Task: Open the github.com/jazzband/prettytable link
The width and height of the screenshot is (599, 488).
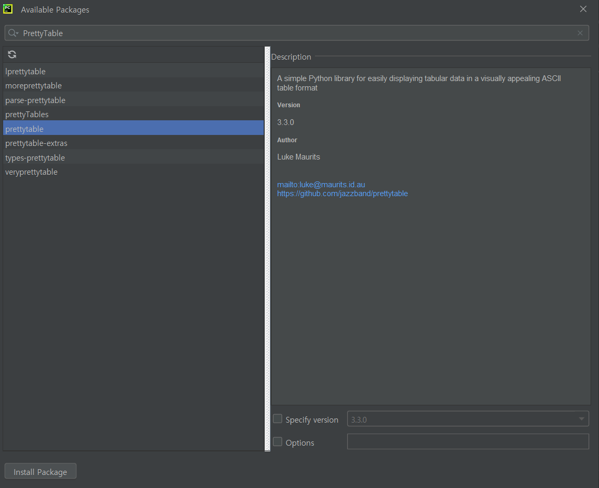Action: coord(342,194)
